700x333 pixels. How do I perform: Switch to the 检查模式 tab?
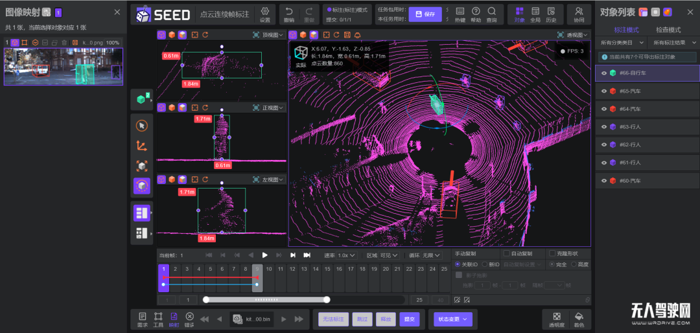click(x=668, y=30)
